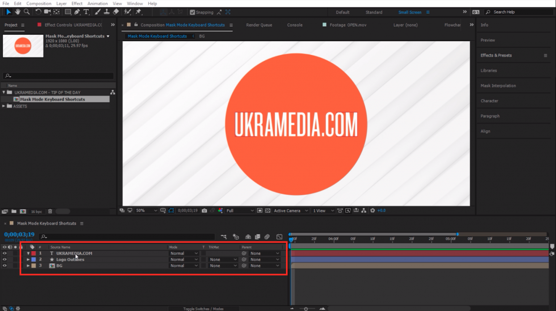Select the Default workspace
This screenshot has width=556, height=311.
tap(342, 12)
